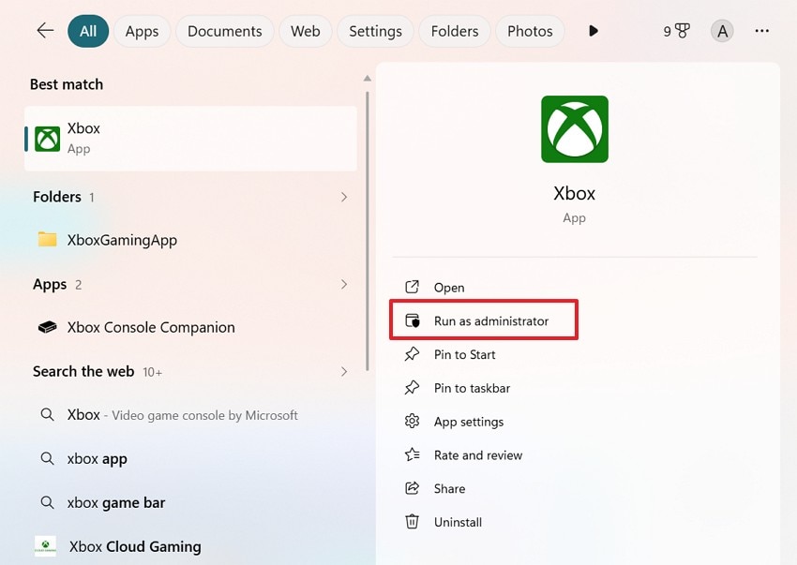The width and height of the screenshot is (797, 565).
Task: Click the small Xbox icon in Best match
Action: [x=47, y=139]
